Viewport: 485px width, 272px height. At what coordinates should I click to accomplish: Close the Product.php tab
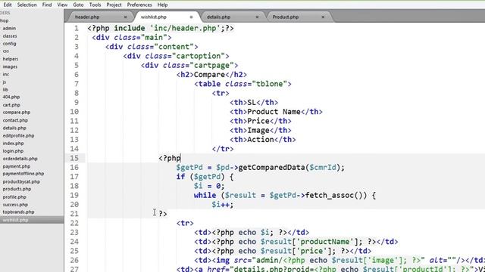tap(323, 17)
